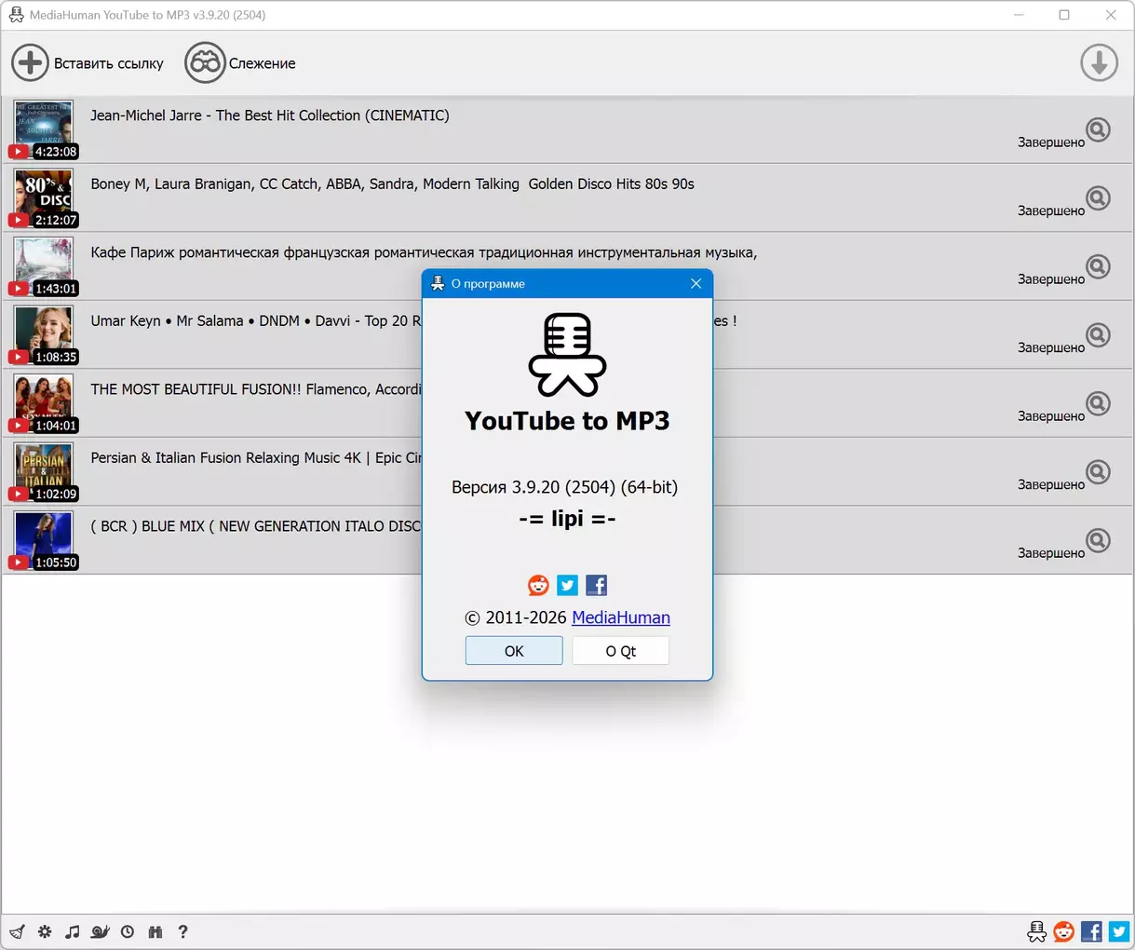The height and width of the screenshot is (950, 1135).
Task: Click Twitter icon in the About dialog
Action: (567, 585)
